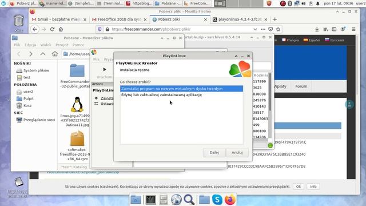366x206 pixels.
Task: Click Anuluj to cancel the wizard
Action: (237, 153)
